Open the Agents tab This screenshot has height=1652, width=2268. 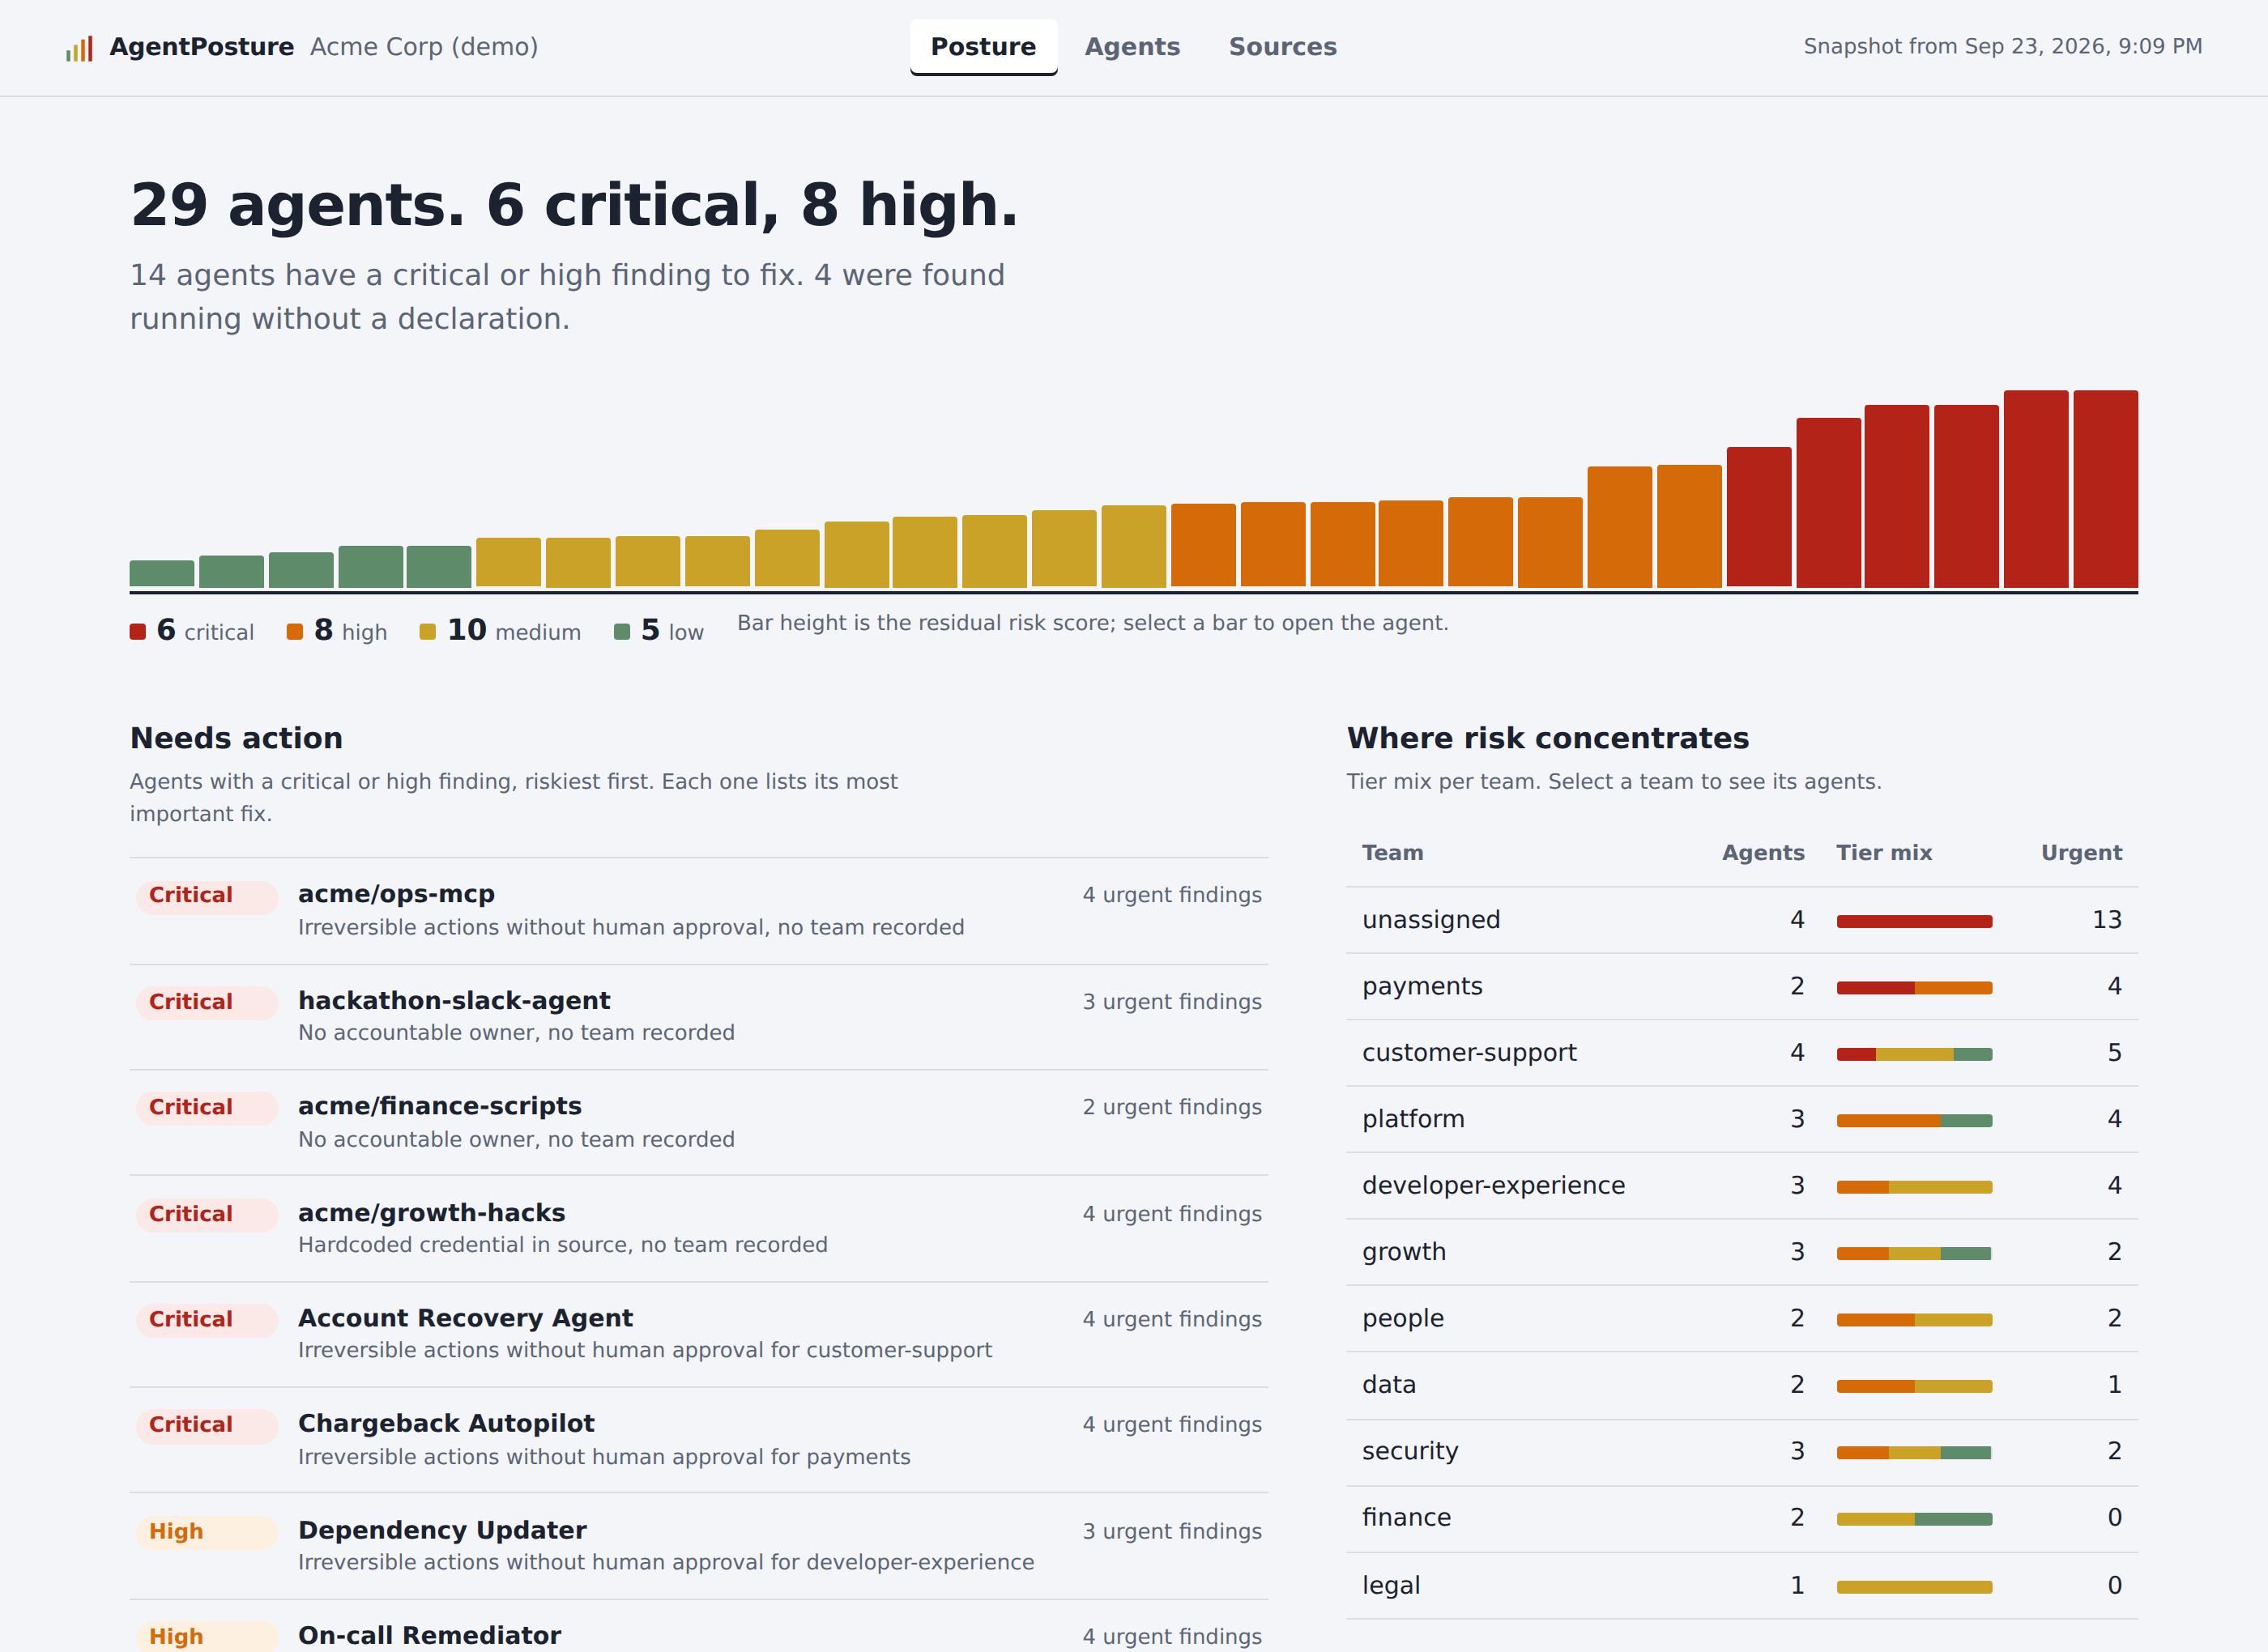(x=1132, y=47)
